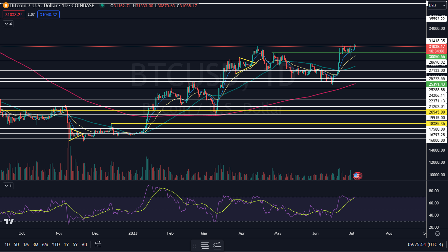
Task: Click the 2.07 spread value
Action: click(x=31, y=14)
